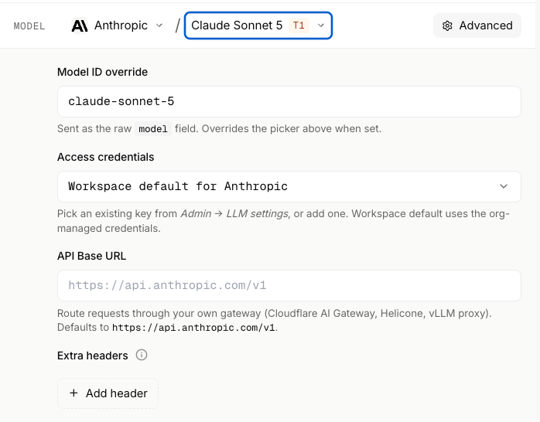This screenshot has width=540, height=422.
Task: Open the Claude Sonnet 5 model picker
Action: pos(258,26)
